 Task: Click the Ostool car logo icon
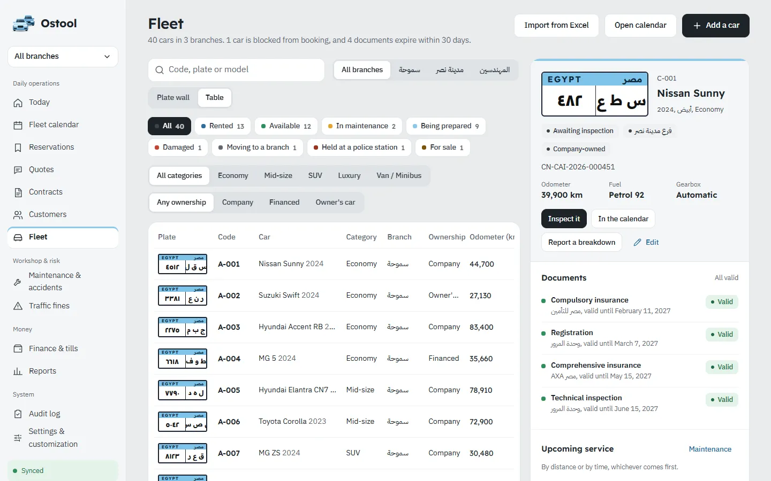(x=24, y=24)
